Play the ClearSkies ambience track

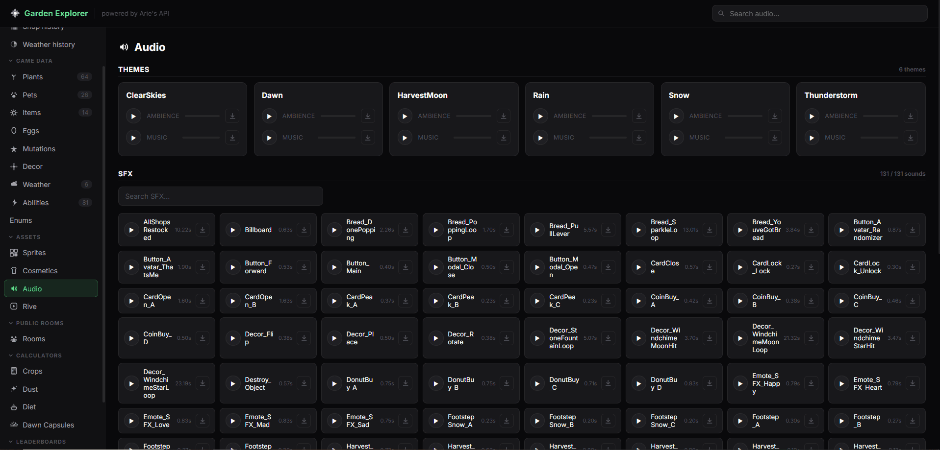coord(133,116)
